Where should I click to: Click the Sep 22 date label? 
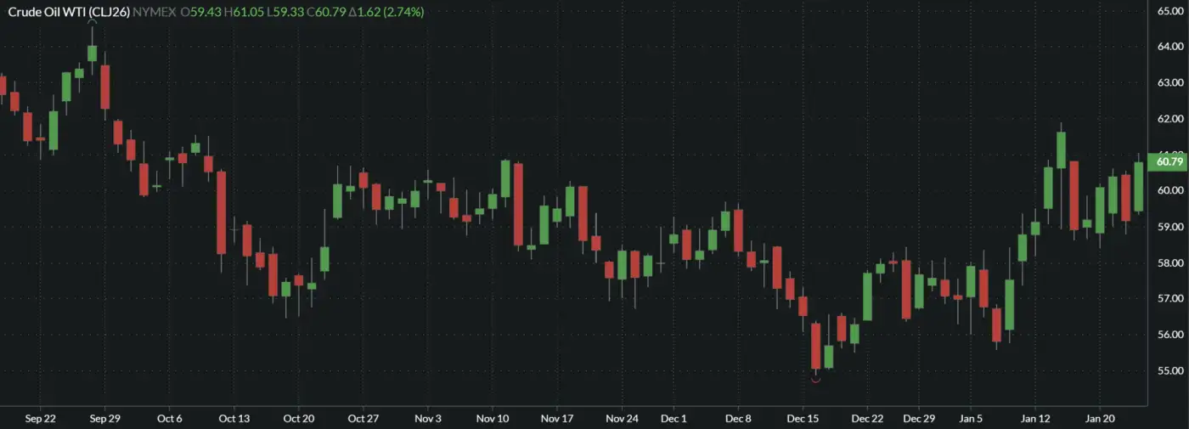(x=41, y=419)
